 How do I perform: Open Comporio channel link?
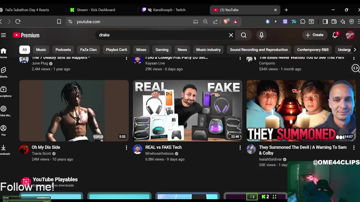pyautogui.click(x=267, y=63)
